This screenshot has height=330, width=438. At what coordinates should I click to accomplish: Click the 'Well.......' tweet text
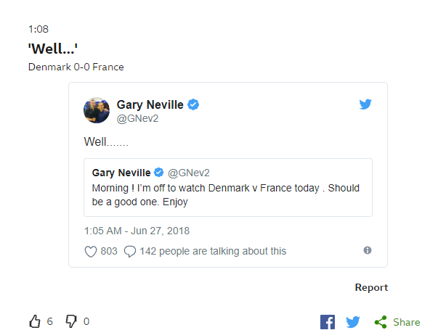pos(106,143)
